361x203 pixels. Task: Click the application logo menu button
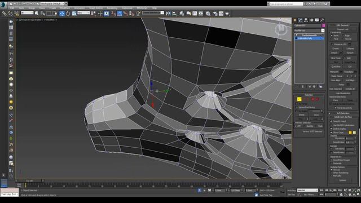tap(3, 5)
